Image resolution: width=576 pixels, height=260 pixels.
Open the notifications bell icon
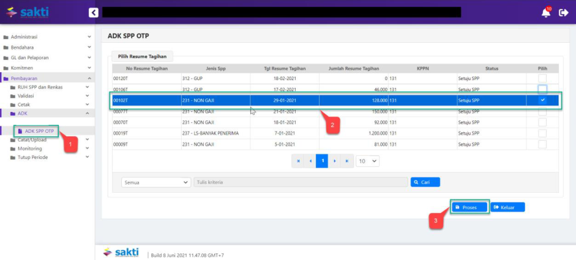[x=546, y=13]
